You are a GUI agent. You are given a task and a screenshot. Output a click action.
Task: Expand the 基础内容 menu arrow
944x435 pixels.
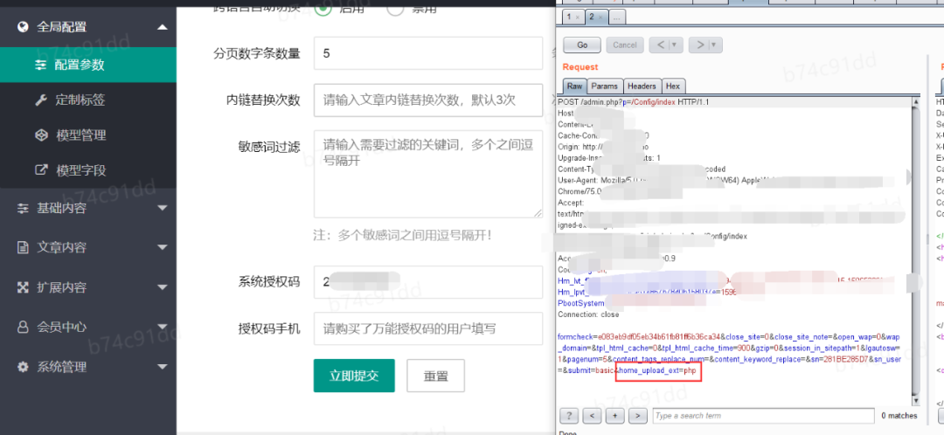pyautogui.click(x=162, y=209)
